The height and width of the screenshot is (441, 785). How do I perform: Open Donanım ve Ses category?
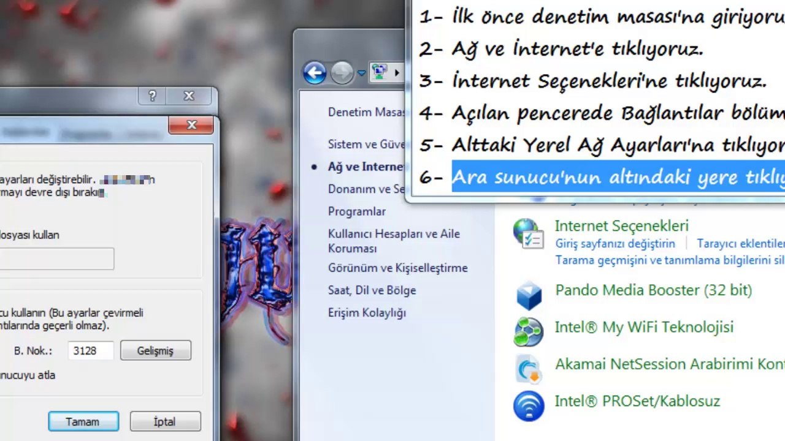pyautogui.click(x=366, y=189)
